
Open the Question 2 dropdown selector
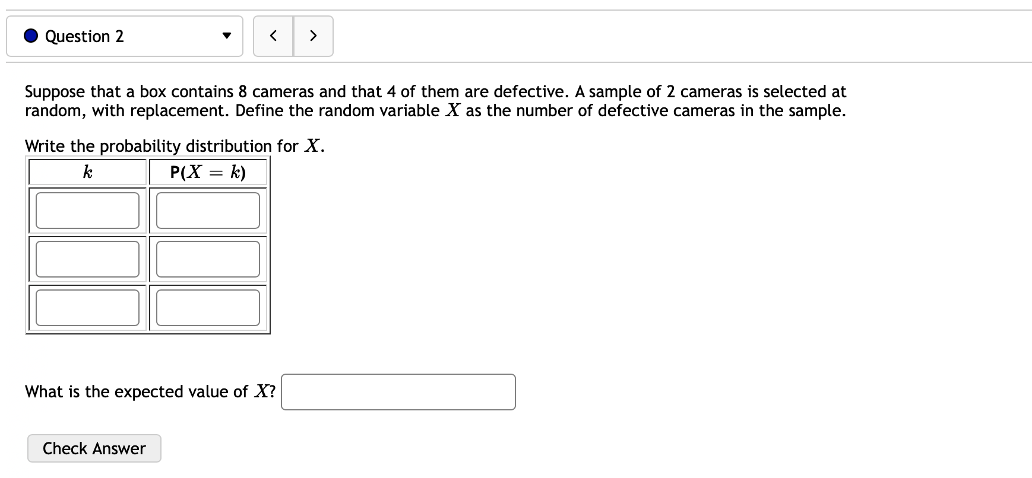125,36
